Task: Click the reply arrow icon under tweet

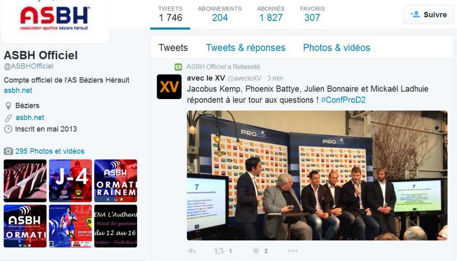Action: 192,250
